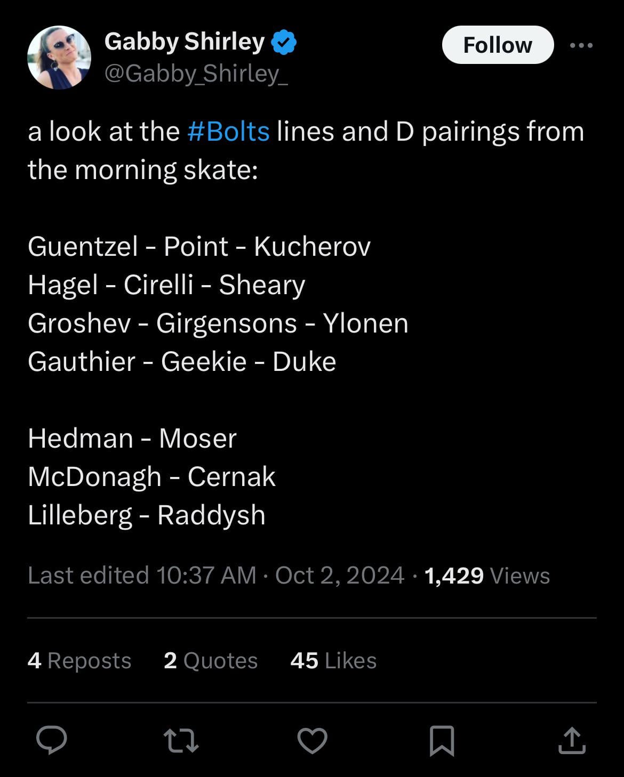Click the 1,429 Views count
624x777 pixels.
[x=487, y=576]
